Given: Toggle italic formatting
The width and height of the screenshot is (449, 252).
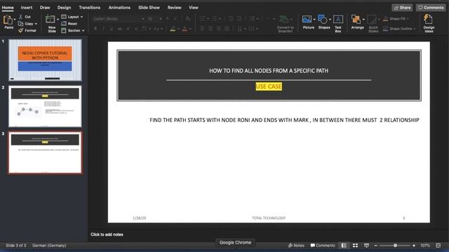Looking at the screenshot, I should click(x=103, y=29).
